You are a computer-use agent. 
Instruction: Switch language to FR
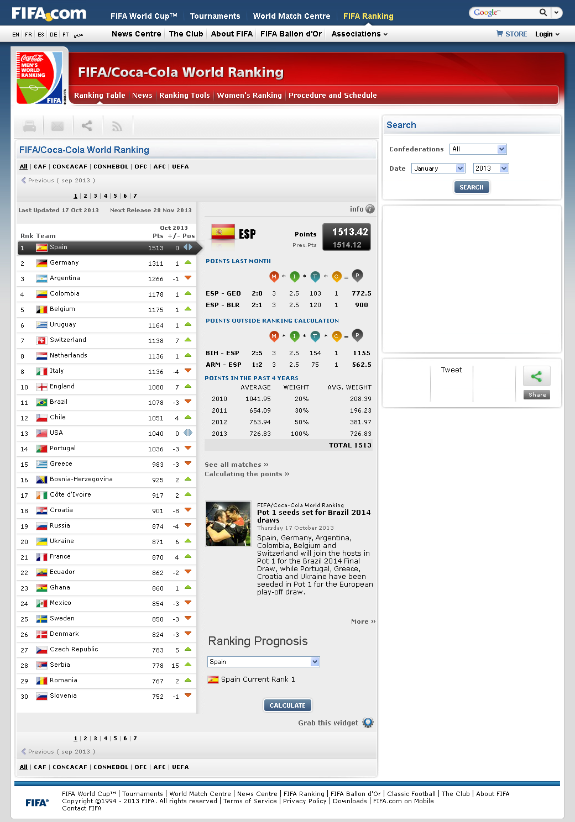click(x=28, y=34)
